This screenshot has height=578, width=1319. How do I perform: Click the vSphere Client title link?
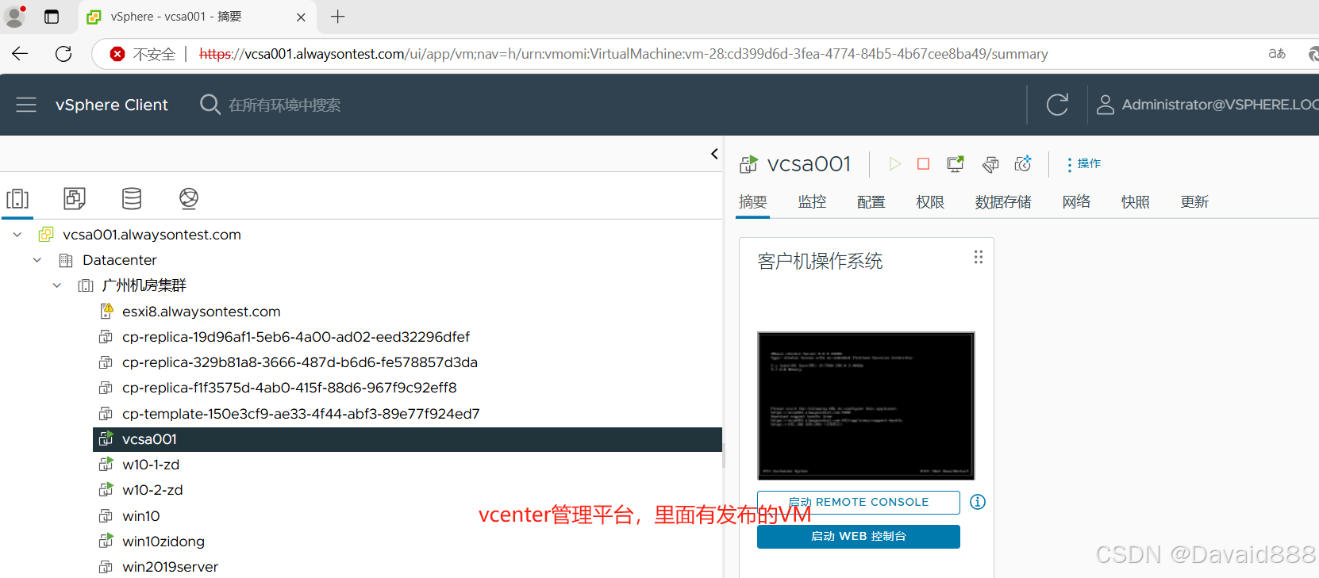pos(112,105)
